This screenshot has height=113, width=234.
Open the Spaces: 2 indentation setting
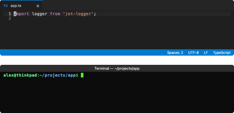point(175,53)
